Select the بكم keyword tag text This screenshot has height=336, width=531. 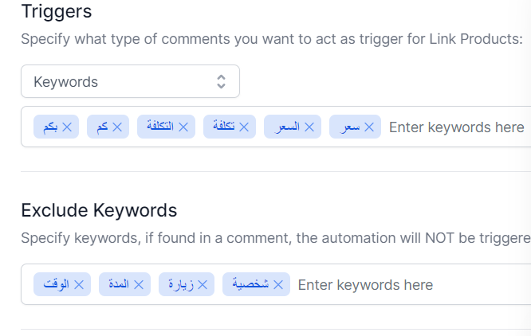[x=50, y=127]
